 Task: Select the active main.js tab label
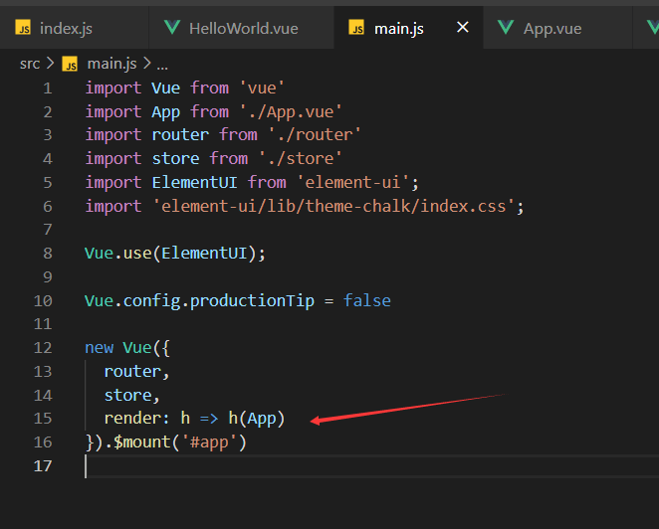pos(398,28)
